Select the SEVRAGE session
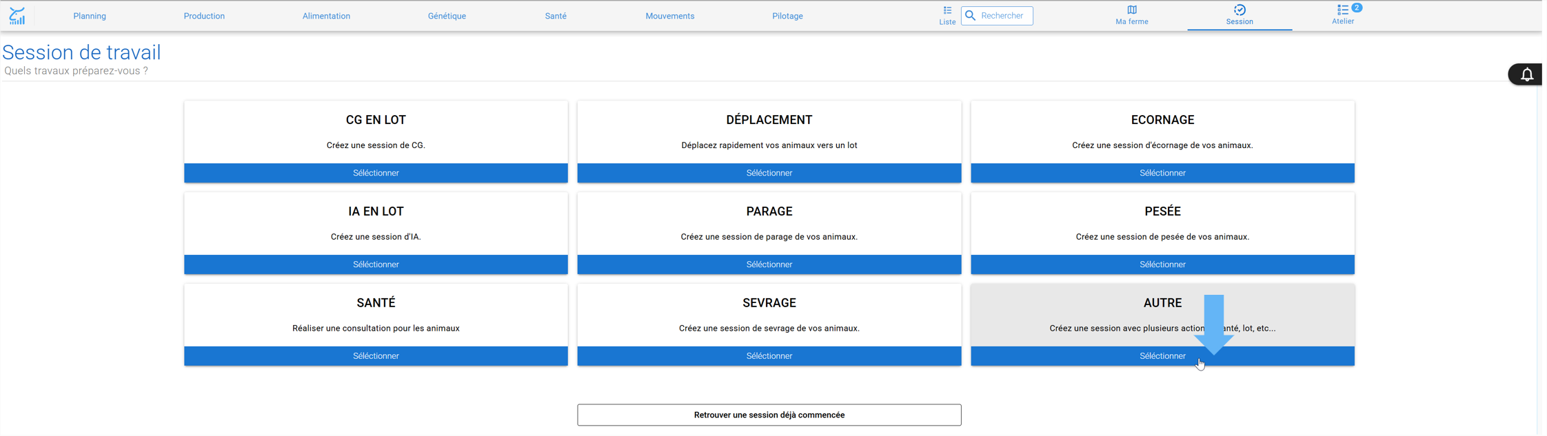 tap(769, 356)
